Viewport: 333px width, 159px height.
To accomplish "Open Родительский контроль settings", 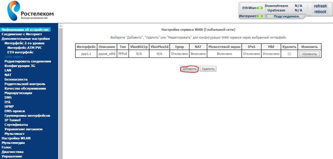I will [25, 84].
